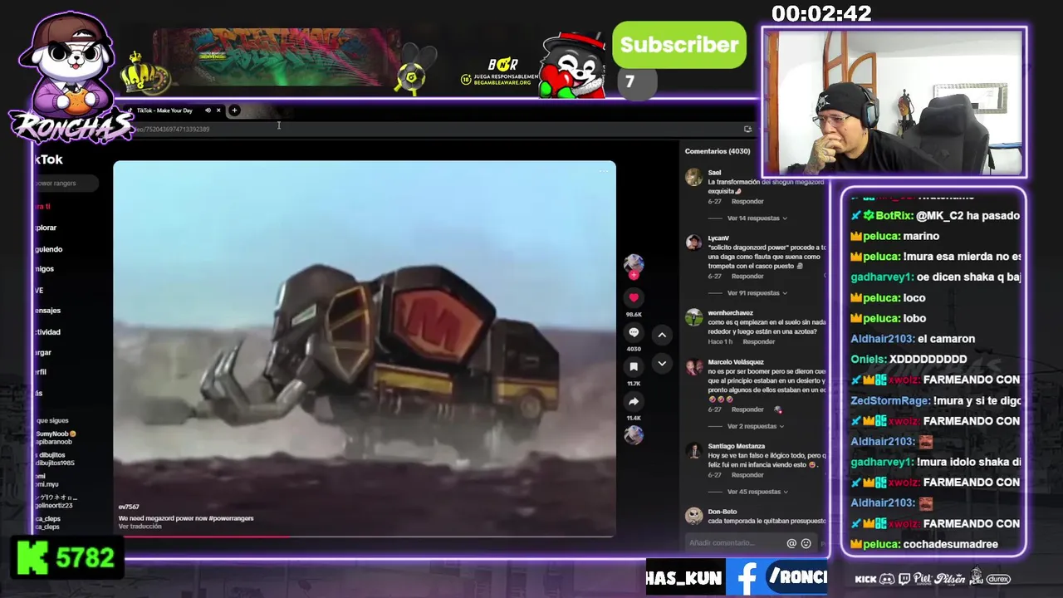
Task: Open uploader ev7567's profile name
Action: pyautogui.click(x=129, y=507)
